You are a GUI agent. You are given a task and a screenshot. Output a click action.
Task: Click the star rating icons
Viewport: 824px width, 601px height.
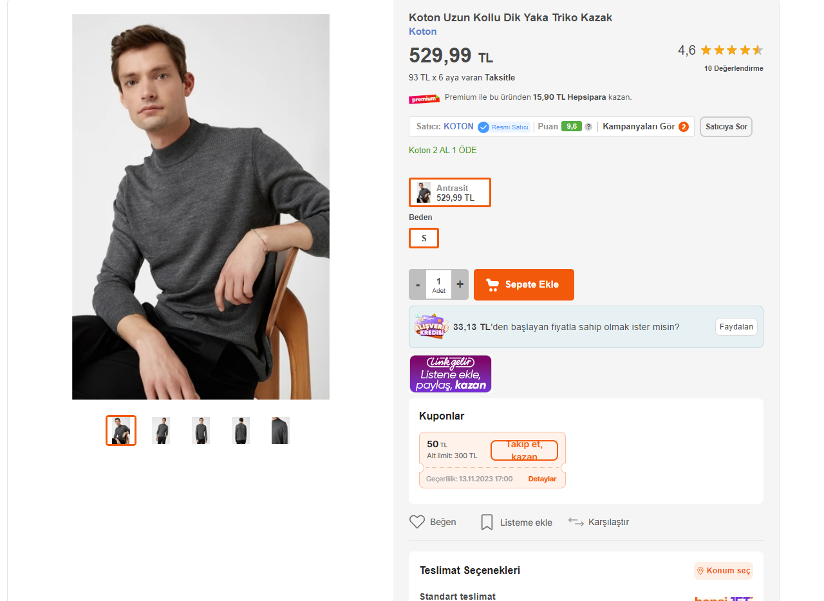point(731,50)
